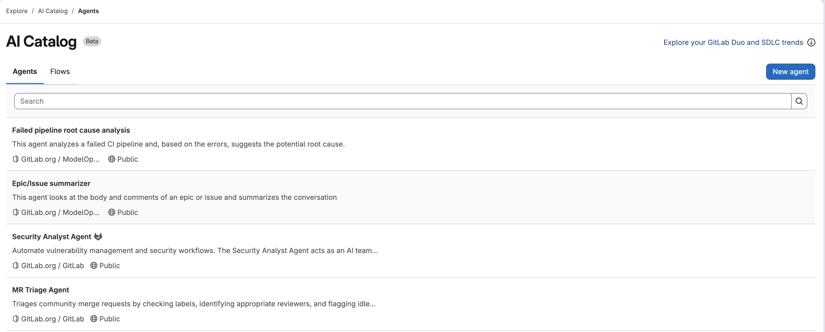This screenshot has height=332, width=825.
Task: Click globe icon under MR Triage Agent
Action: 94,319
